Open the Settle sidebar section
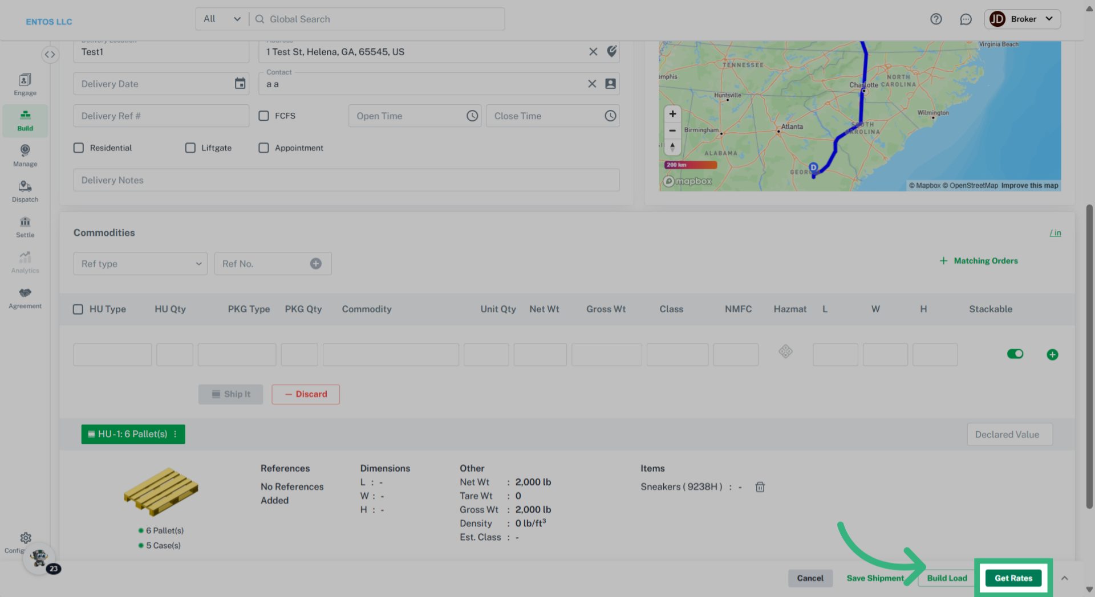The width and height of the screenshot is (1095, 597). pyautogui.click(x=25, y=227)
